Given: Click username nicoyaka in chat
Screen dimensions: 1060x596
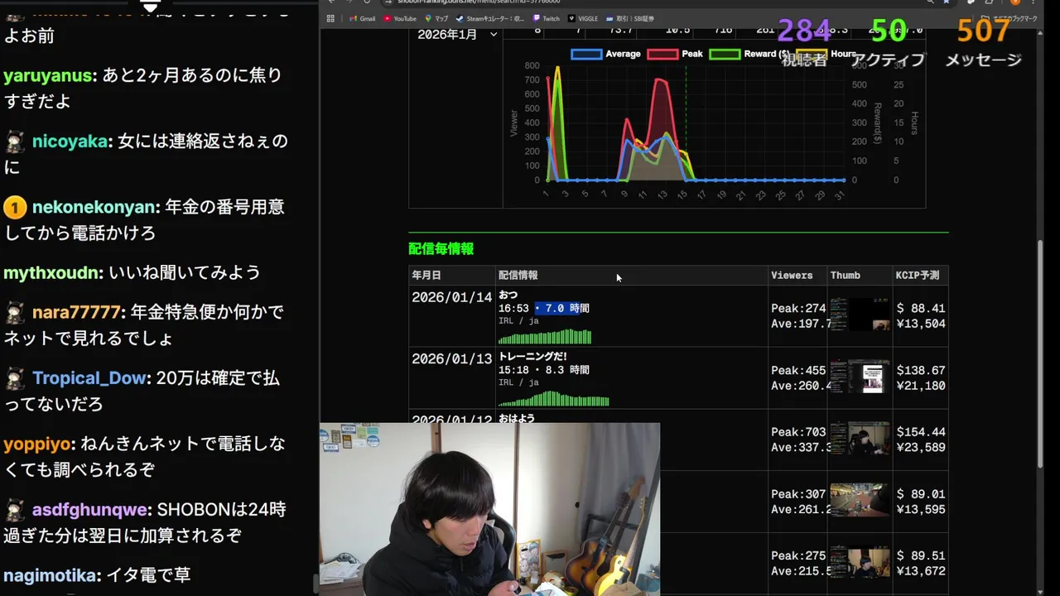Looking at the screenshot, I should (x=70, y=142).
